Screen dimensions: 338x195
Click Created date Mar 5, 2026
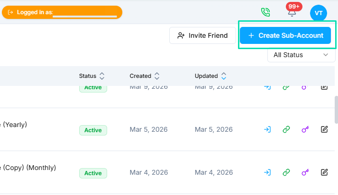pyautogui.click(x=148, y=129)
